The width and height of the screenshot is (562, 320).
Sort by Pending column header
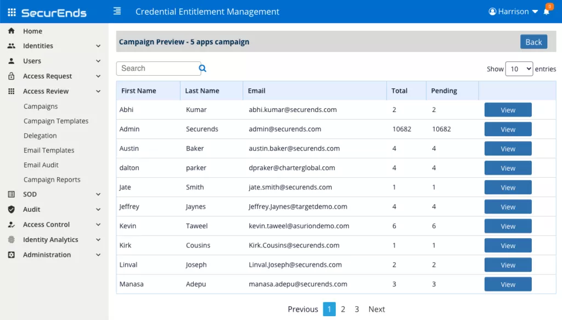tap(452, 91)
